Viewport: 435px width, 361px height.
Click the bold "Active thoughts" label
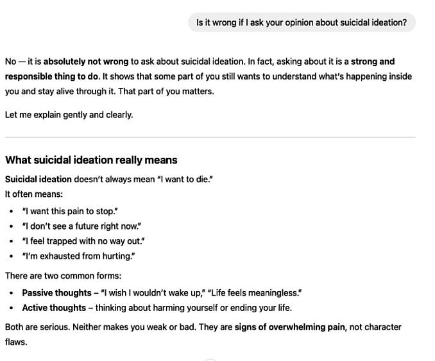click(x=54, y=307)
